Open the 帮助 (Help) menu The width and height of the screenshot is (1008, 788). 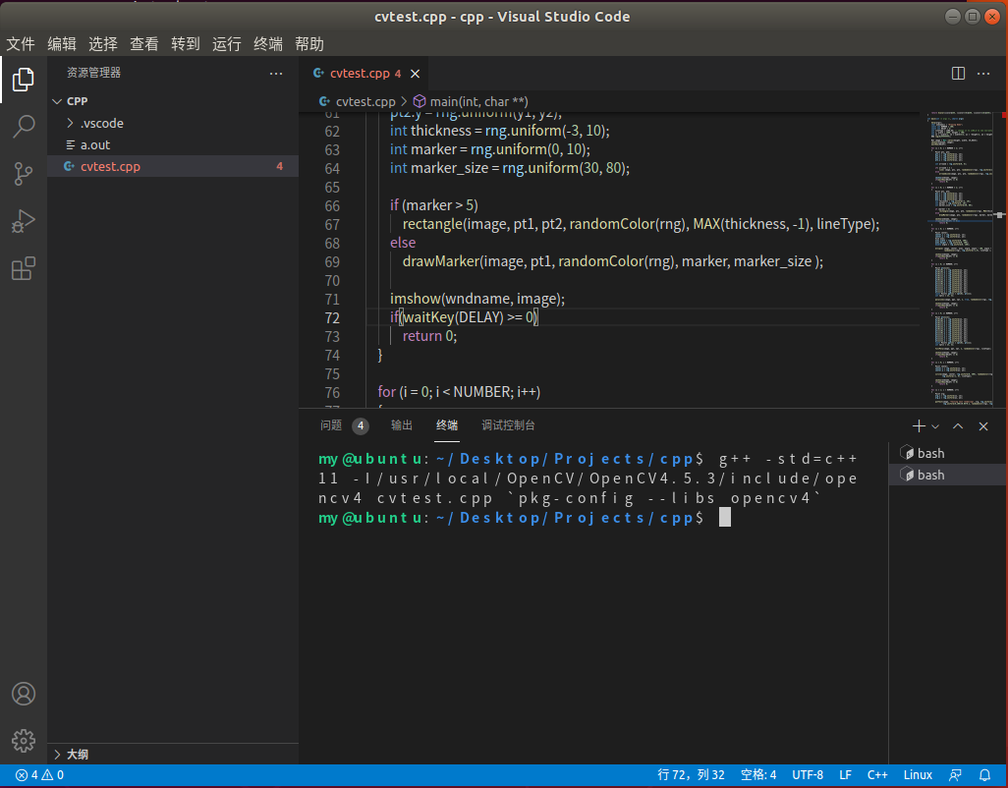(309, 43)
